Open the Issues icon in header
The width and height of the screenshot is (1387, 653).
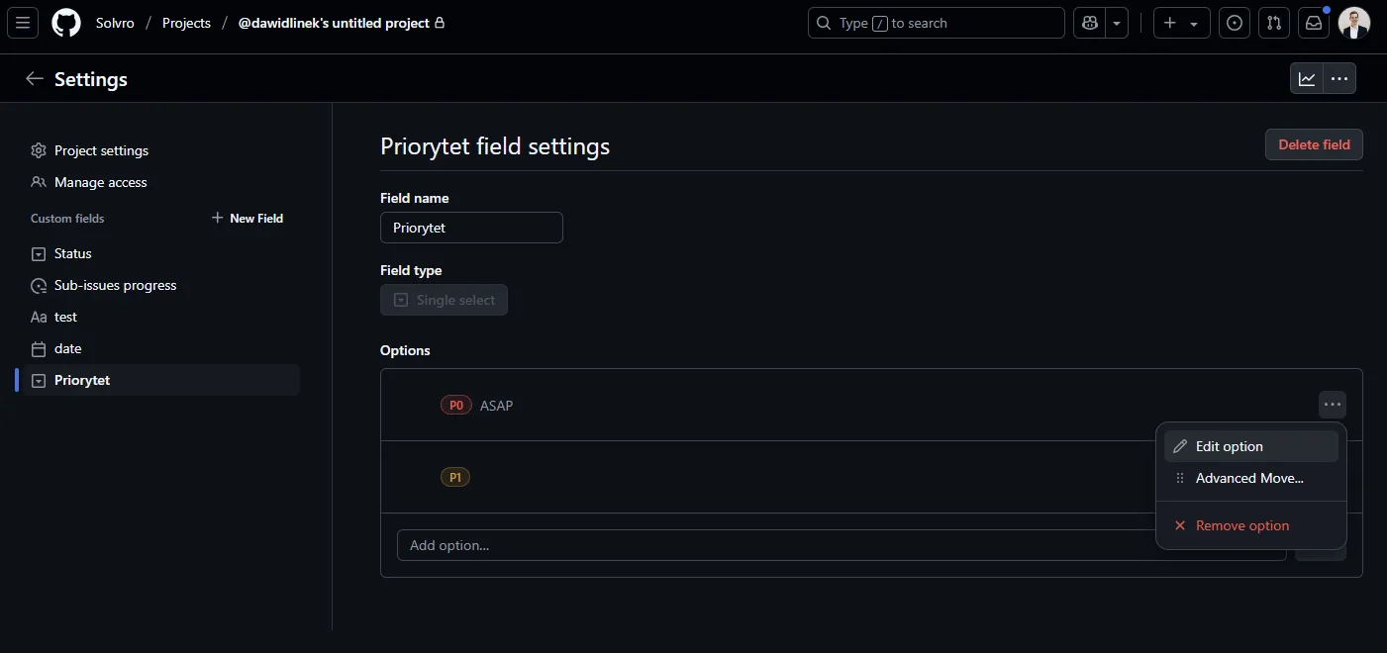point(1234,23)
